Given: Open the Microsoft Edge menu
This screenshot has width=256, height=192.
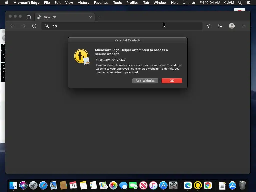Looking at the screenshot, I should pyautogui.click(x=26, y=3).
